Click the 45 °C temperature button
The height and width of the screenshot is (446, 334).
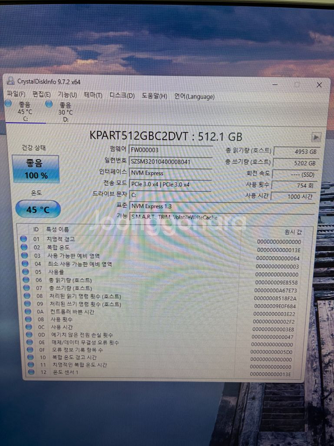(x=38, y=209)
